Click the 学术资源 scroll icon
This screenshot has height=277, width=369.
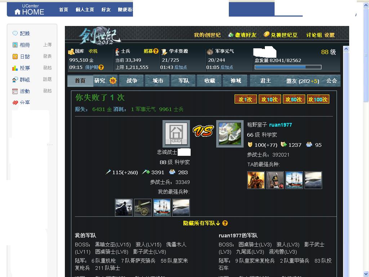pos(164,52)
